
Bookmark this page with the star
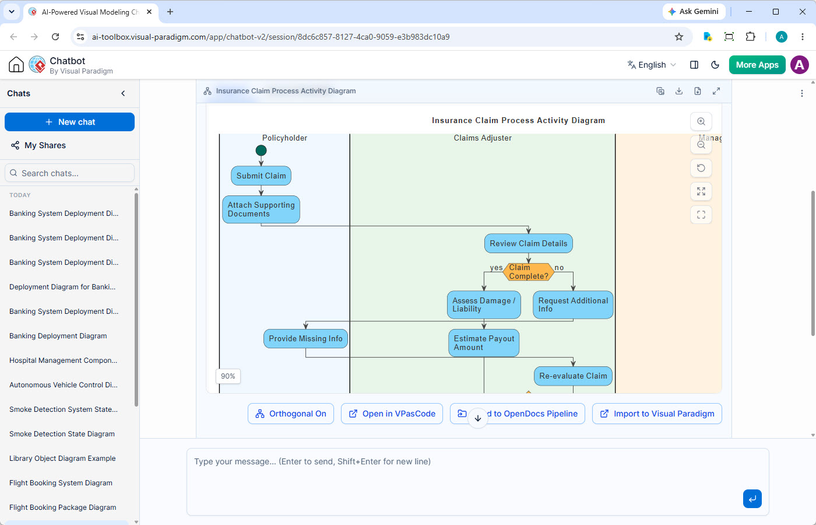click(x=679, y=37)
